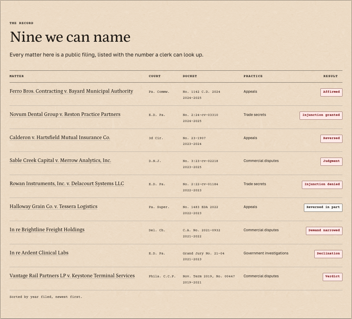This screenshot has width=352, height=319.
Task: Open Ferro Bros. Contracting v. Bayard Municipal Authority
Action: (71, 91)
